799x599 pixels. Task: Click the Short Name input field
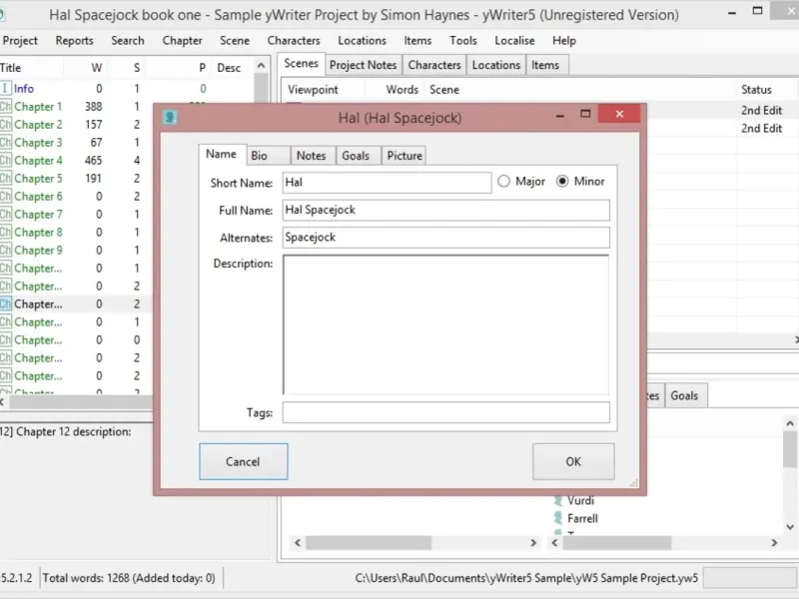(x=387, y=183)
